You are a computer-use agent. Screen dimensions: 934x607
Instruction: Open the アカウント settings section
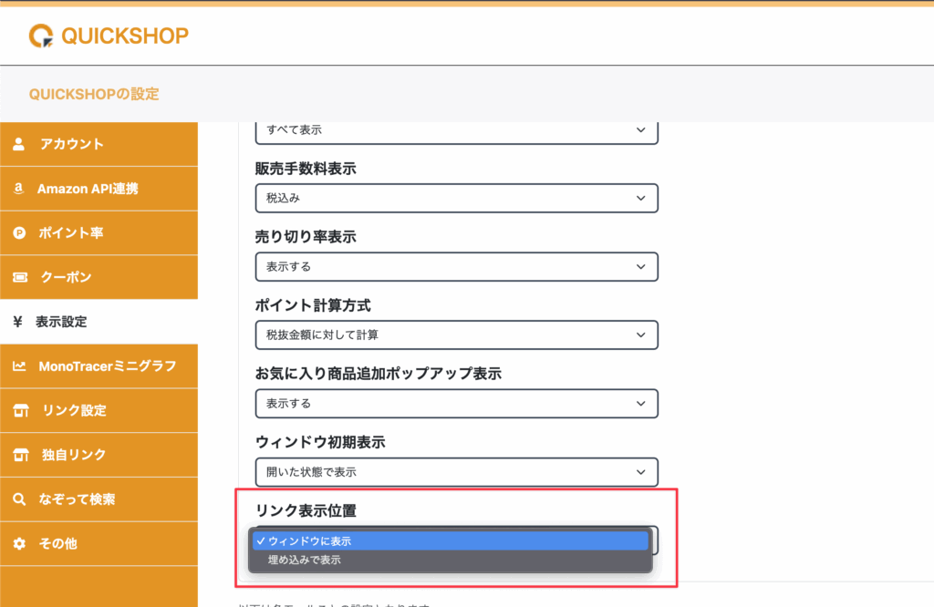(x=99, y=144)
